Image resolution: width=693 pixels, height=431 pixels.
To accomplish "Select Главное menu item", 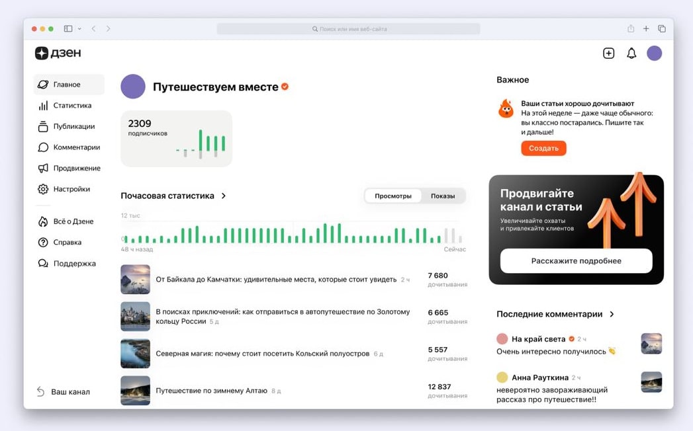I will (x=69, y=85).
